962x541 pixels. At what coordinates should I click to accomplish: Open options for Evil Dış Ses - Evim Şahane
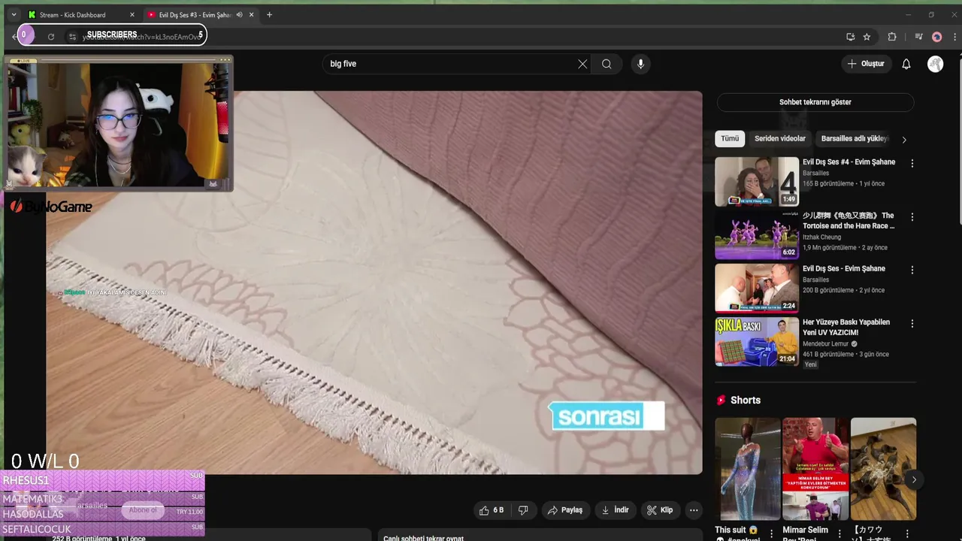[912, 270]
